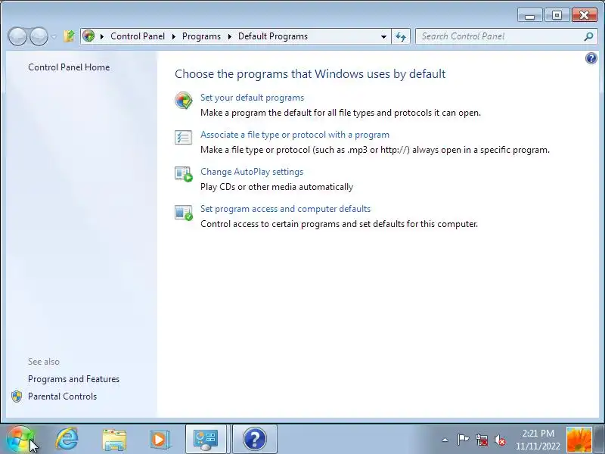The width and height of the screenshot is (605, 454).
Task: Click the taskbar clock and date
Action: tap(538, 440)
